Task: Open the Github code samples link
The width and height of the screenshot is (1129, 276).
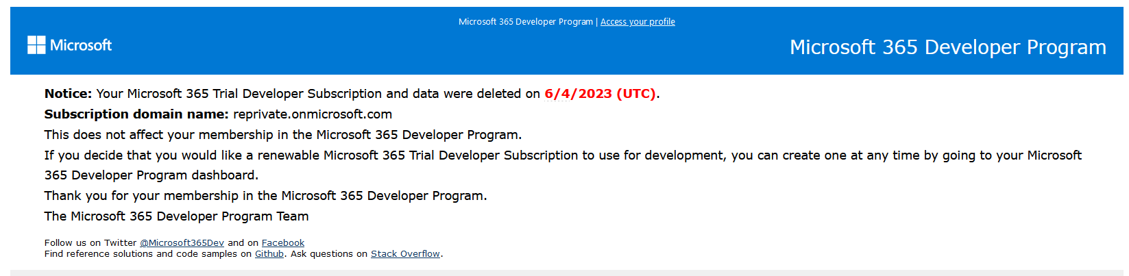Action: coord(269,253)
